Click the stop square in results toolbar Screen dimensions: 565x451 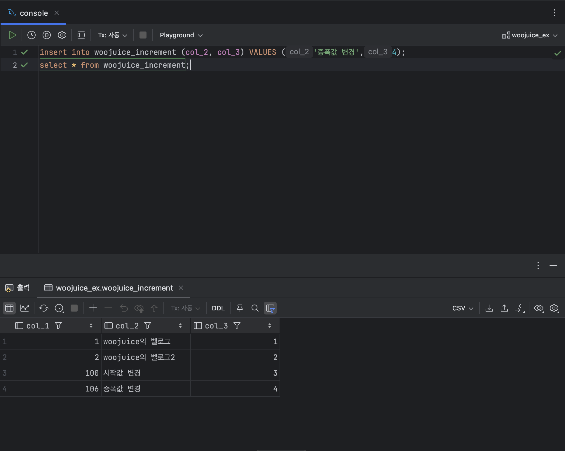click(x=74, y=308)
